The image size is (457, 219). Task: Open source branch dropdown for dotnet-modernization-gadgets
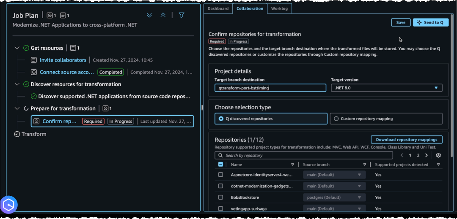(334, 186)
